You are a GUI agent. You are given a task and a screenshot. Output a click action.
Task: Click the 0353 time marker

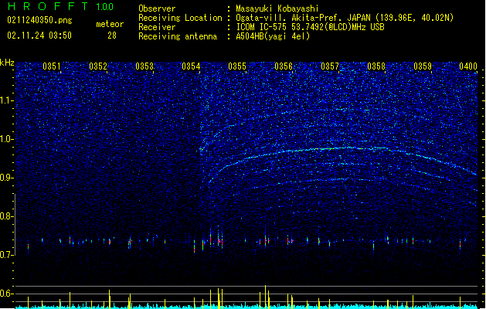pyautogui.click(x=144, y=66)
